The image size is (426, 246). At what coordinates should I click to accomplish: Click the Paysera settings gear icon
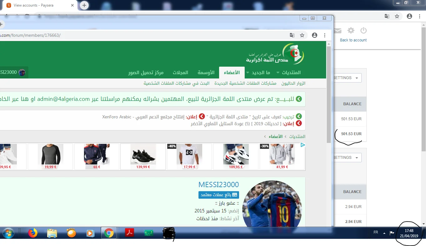(351, 31)
